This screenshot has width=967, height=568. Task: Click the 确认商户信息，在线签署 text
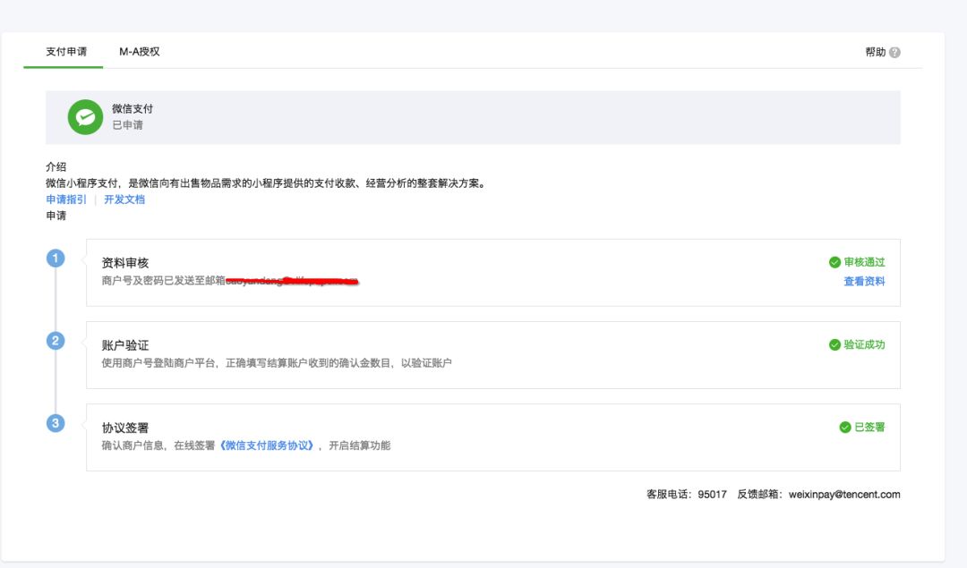click(x=158, y=445)
